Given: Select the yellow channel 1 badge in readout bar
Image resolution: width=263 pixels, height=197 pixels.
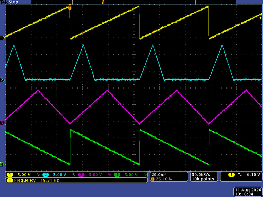Looking at the screenshot, I should (10, 175).
